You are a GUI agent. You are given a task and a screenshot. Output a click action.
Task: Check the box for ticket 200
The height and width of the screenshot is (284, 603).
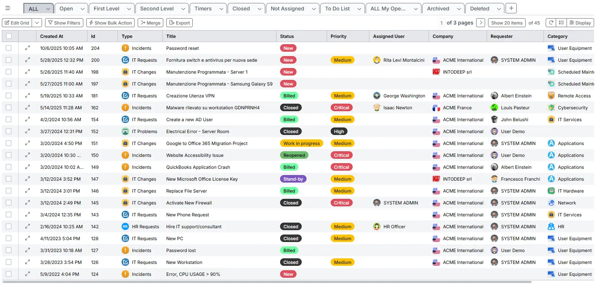tap(9, 60)
